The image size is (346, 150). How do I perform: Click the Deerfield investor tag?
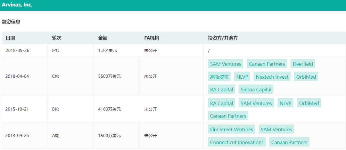[x=302, y=64]
